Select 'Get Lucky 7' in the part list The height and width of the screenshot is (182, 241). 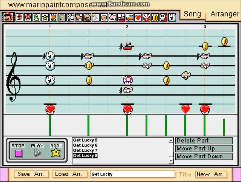[x=85, y=151]
